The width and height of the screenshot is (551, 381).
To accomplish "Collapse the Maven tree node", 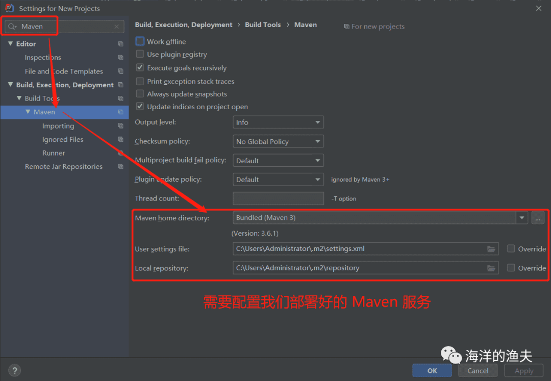I will point(28,112).
